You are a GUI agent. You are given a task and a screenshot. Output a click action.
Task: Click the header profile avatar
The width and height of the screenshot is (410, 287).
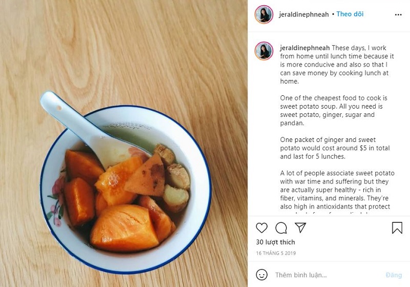[x=264, y=14]
